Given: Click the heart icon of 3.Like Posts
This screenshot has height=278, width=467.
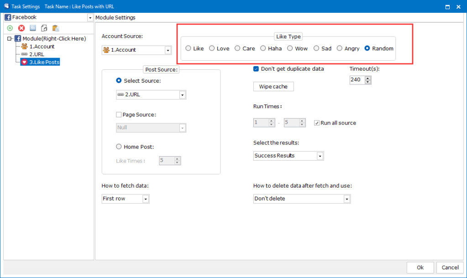Looking at the screenshot, I should (x=24, y=62).
